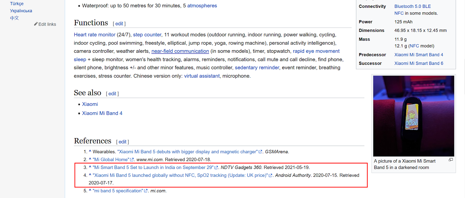Click the See also section heading
This screenshot has width=465, height=198.
click(87, 93)
